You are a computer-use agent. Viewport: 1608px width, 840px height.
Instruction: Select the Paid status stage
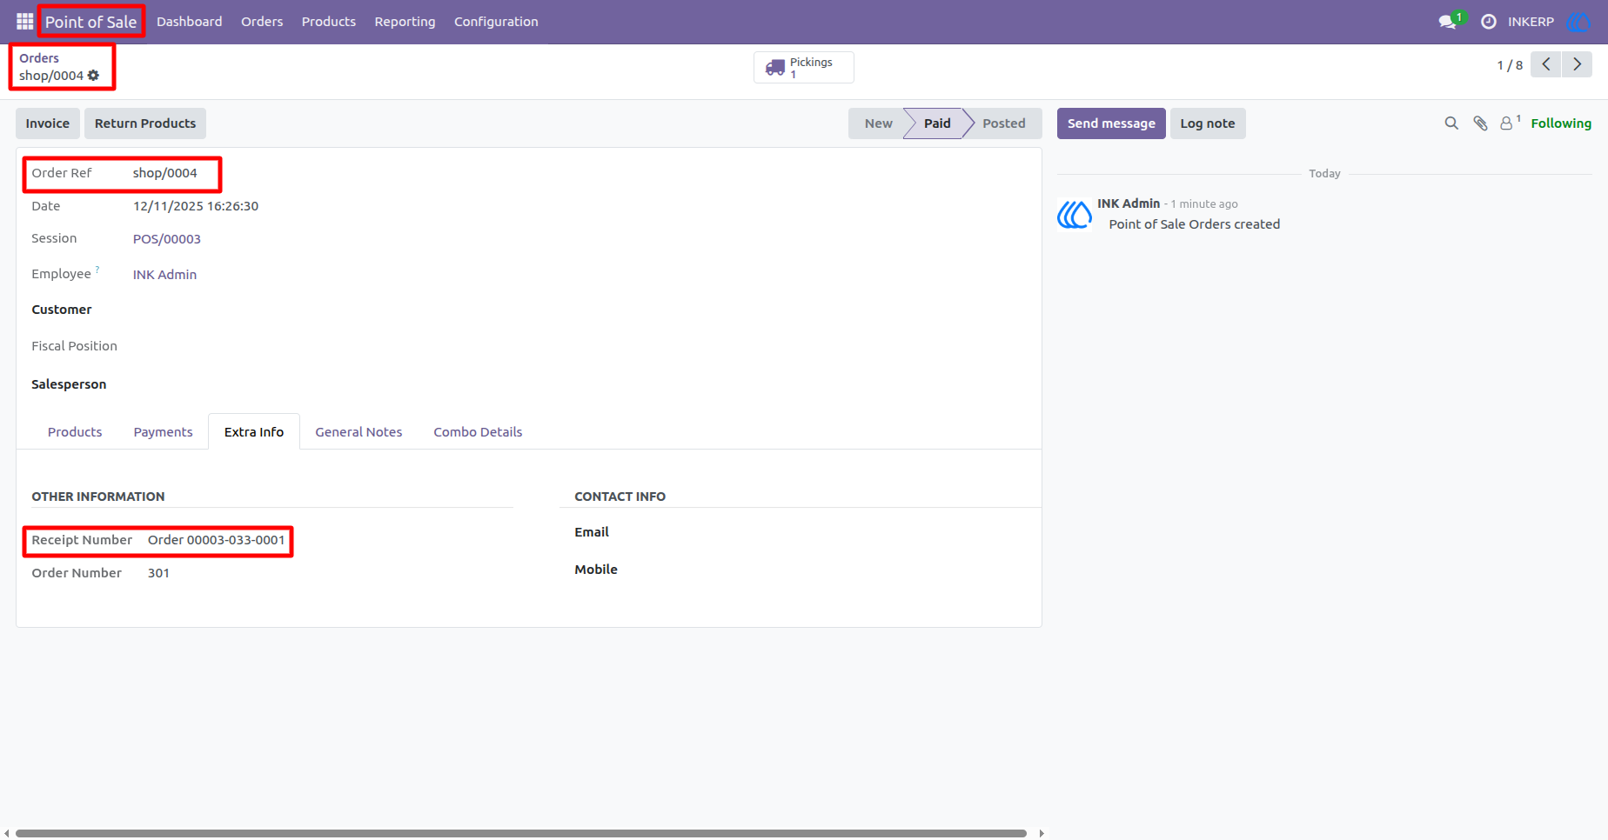tap(937, 123)
